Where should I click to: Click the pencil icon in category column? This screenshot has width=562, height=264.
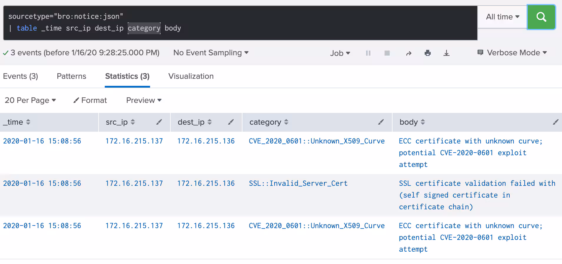point(381,122)
